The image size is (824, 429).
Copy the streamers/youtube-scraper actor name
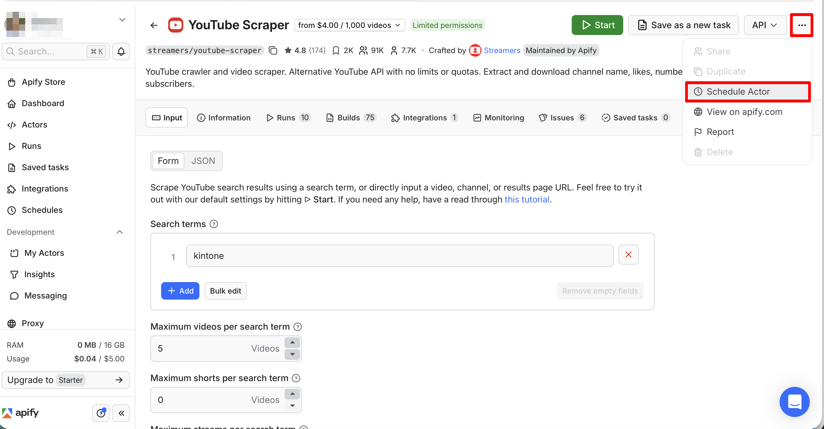[273, 50]
